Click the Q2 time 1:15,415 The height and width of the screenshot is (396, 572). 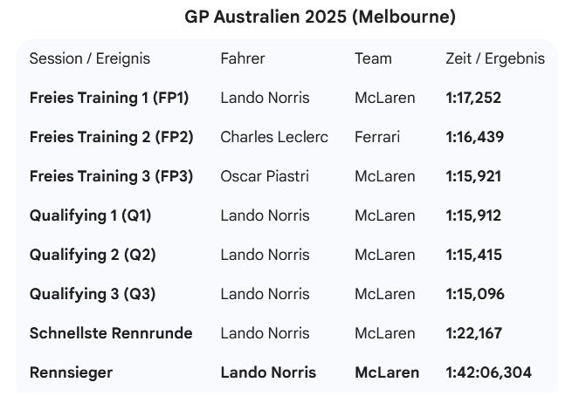pyautogui.click(x=473, y=255)
